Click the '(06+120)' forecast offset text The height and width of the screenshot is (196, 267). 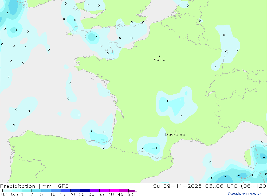pyautogui.click(x=254, y=186)
